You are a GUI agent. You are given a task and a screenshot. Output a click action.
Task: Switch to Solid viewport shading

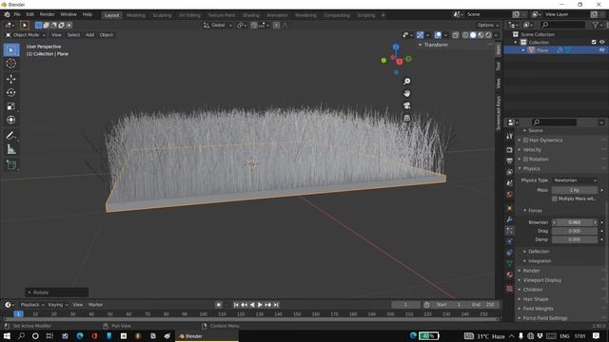click(473, 35)
